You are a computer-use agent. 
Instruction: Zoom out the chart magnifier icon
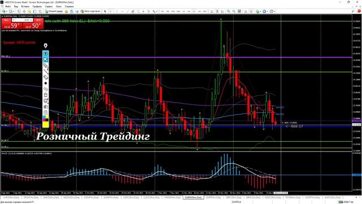pos(234,11)
